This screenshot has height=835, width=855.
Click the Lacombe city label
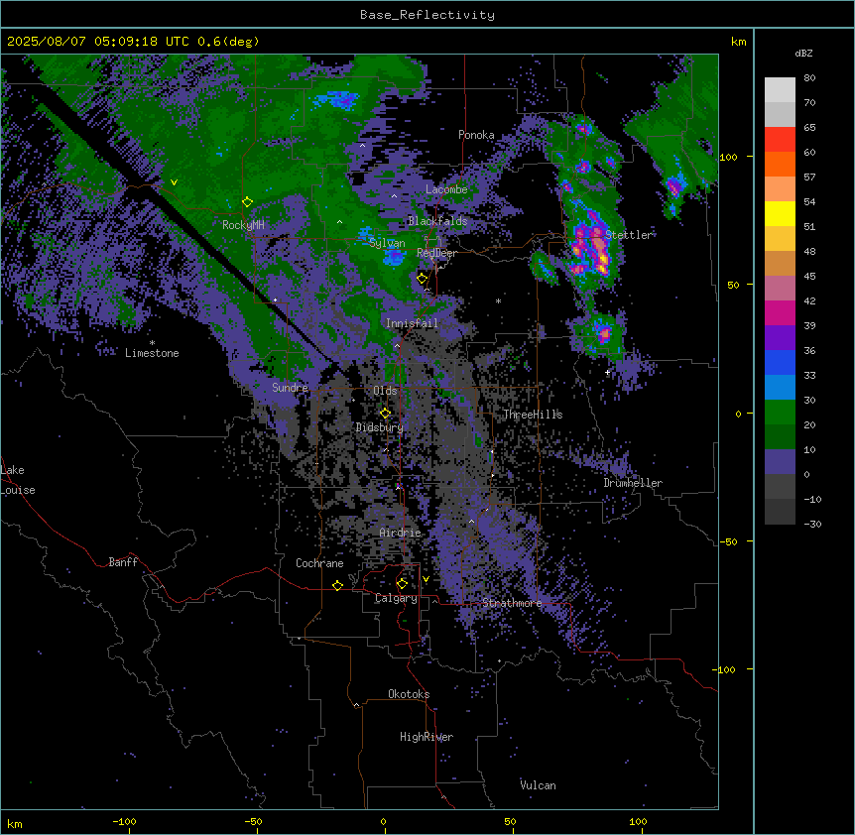(446, 189)
